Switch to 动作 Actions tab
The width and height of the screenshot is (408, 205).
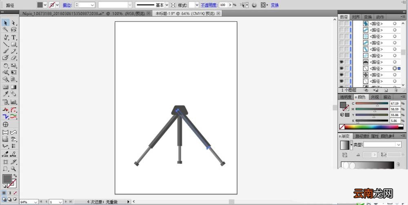coord(380,17)
